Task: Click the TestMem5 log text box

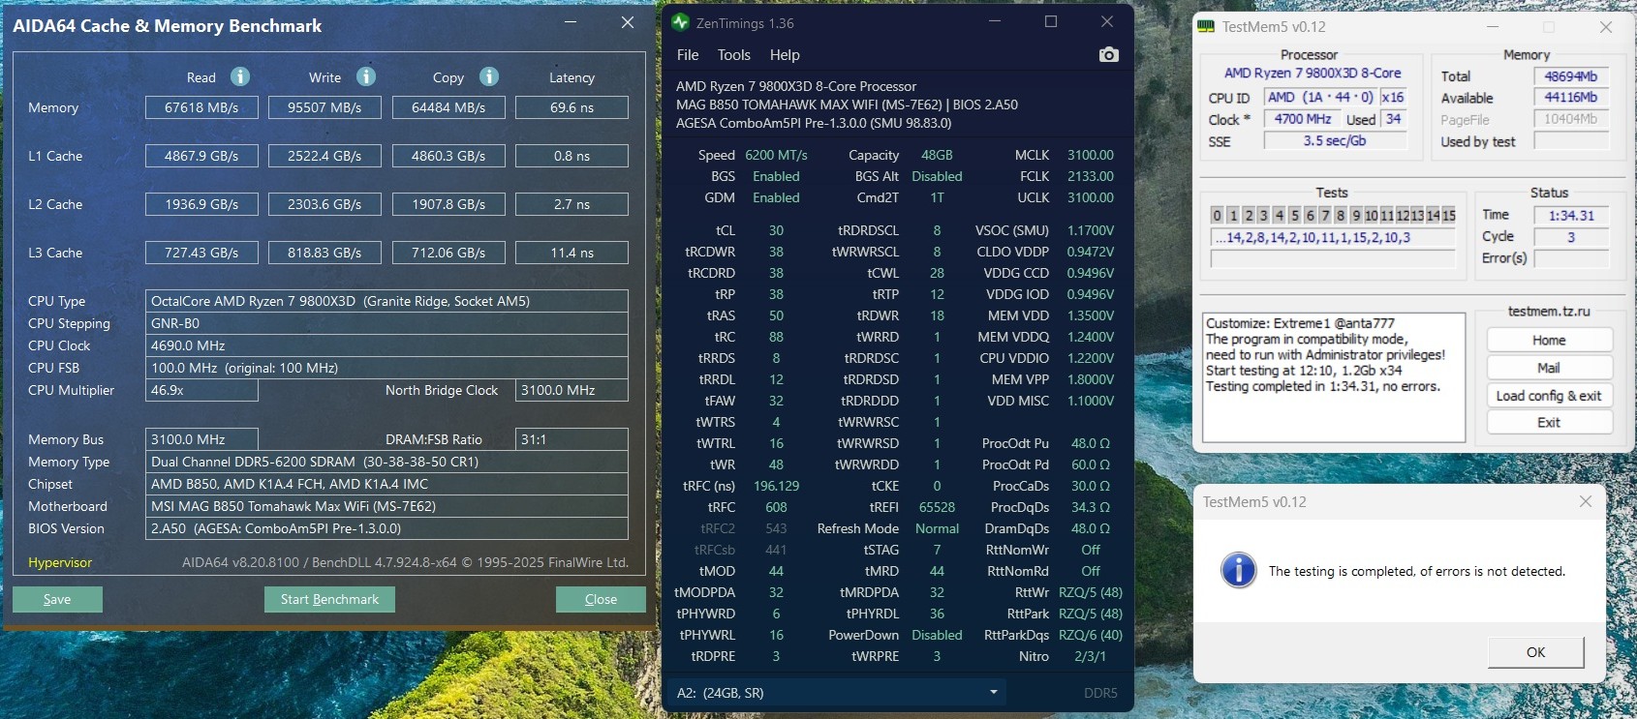Action: 1334,376
